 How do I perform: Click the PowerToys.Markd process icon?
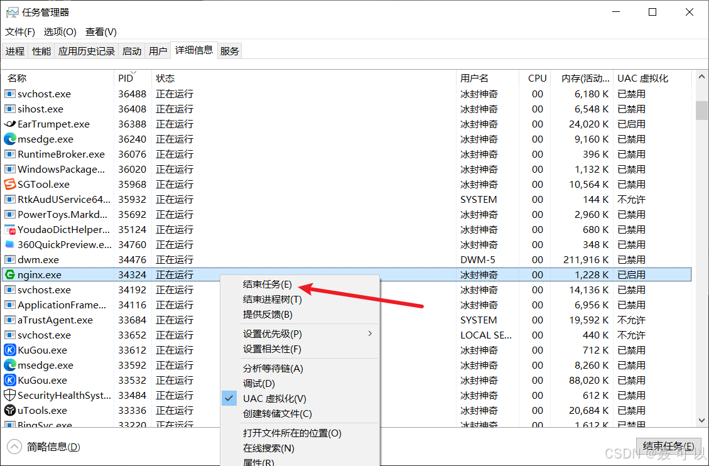pyautogui.click(x=9, y=215)
